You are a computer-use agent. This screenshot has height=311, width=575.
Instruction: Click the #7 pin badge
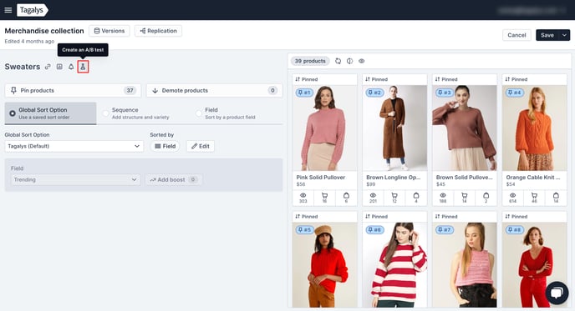click(x=444, y=230)
